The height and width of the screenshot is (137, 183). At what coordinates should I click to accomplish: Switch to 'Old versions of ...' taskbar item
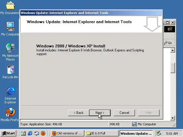[67, 133]
